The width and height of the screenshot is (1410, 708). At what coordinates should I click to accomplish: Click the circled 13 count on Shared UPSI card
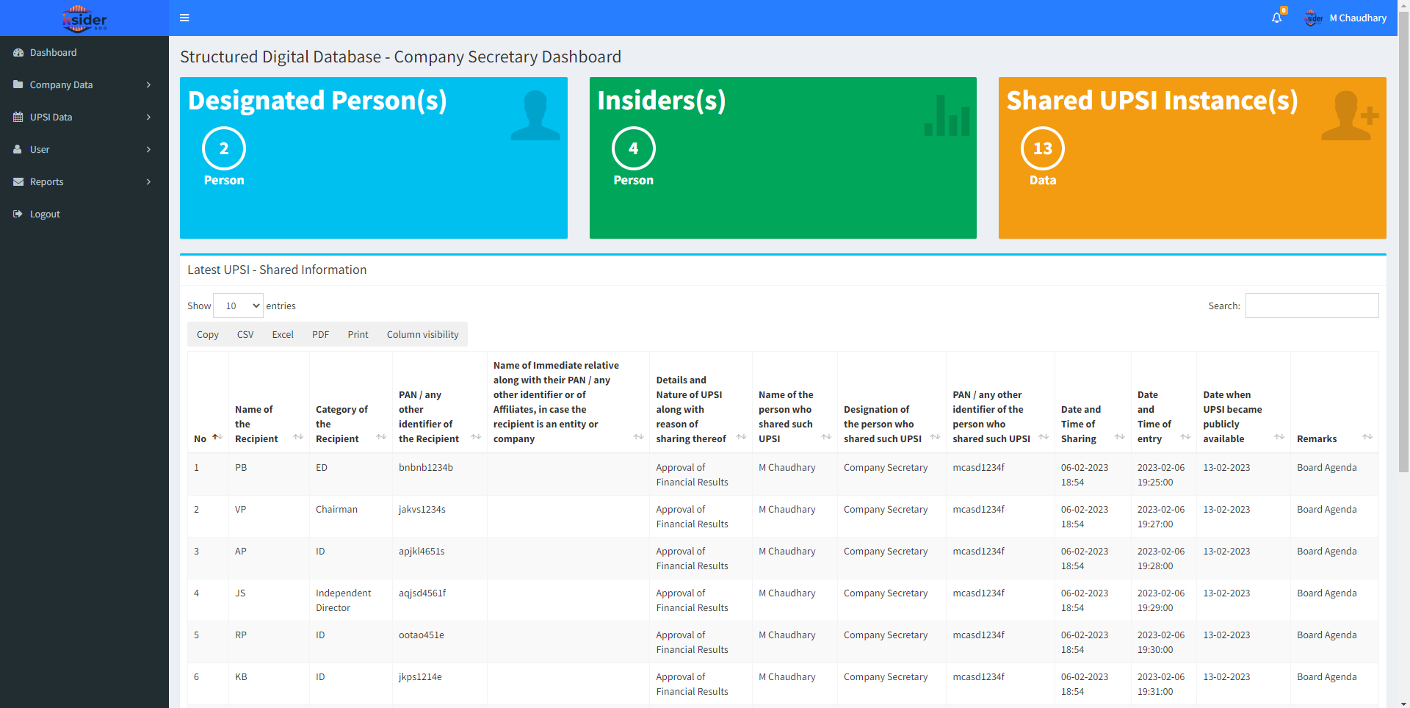pyautogui.click(x=1043, y=148)
